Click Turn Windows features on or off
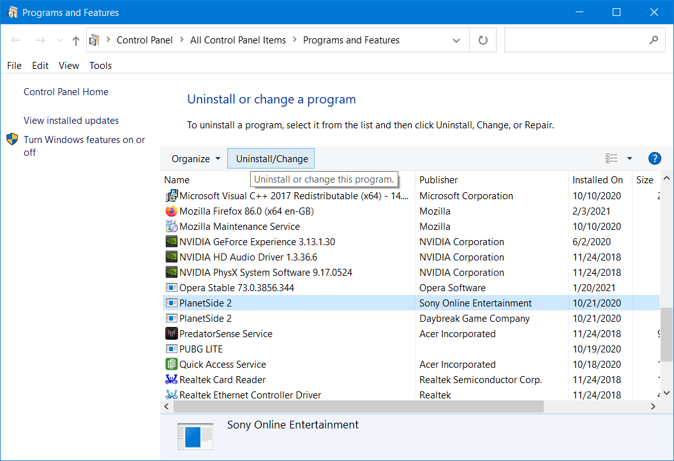 pyautogui.click(x=84, y=146)
